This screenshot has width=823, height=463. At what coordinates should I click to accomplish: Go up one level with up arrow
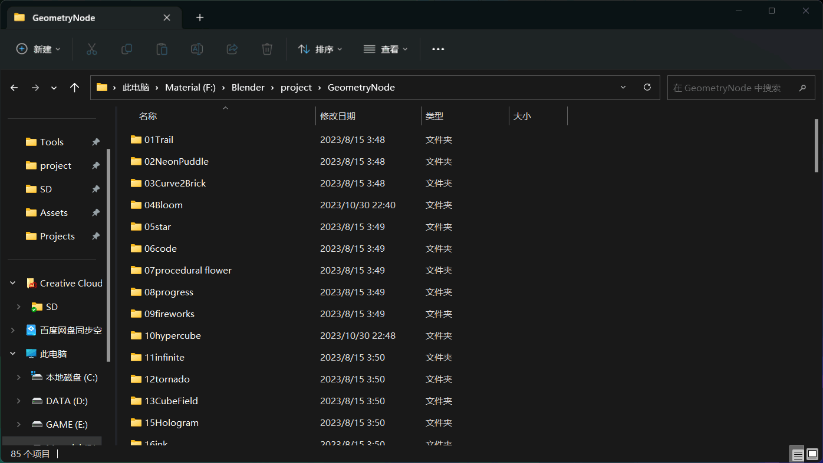coord(74,88)
